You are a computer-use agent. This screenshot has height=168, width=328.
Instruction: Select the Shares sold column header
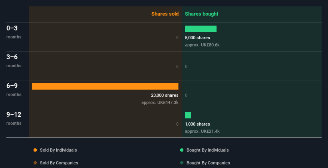coord(165,14)
